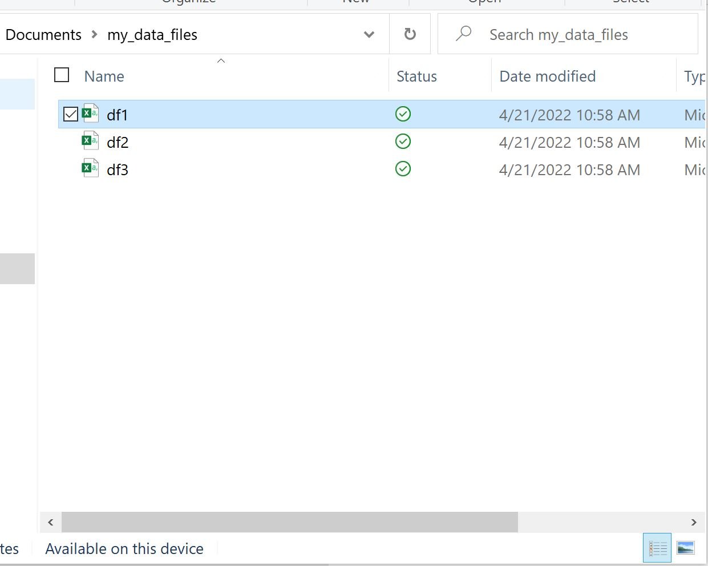The width and height of the screenshot is (708, 566).
Task: Sort by the Date modified column
Action: click(x=548, y=76)
